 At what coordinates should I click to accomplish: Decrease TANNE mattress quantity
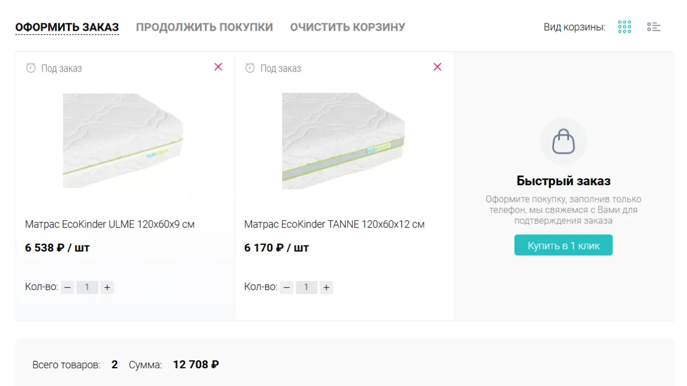(287, 288)
